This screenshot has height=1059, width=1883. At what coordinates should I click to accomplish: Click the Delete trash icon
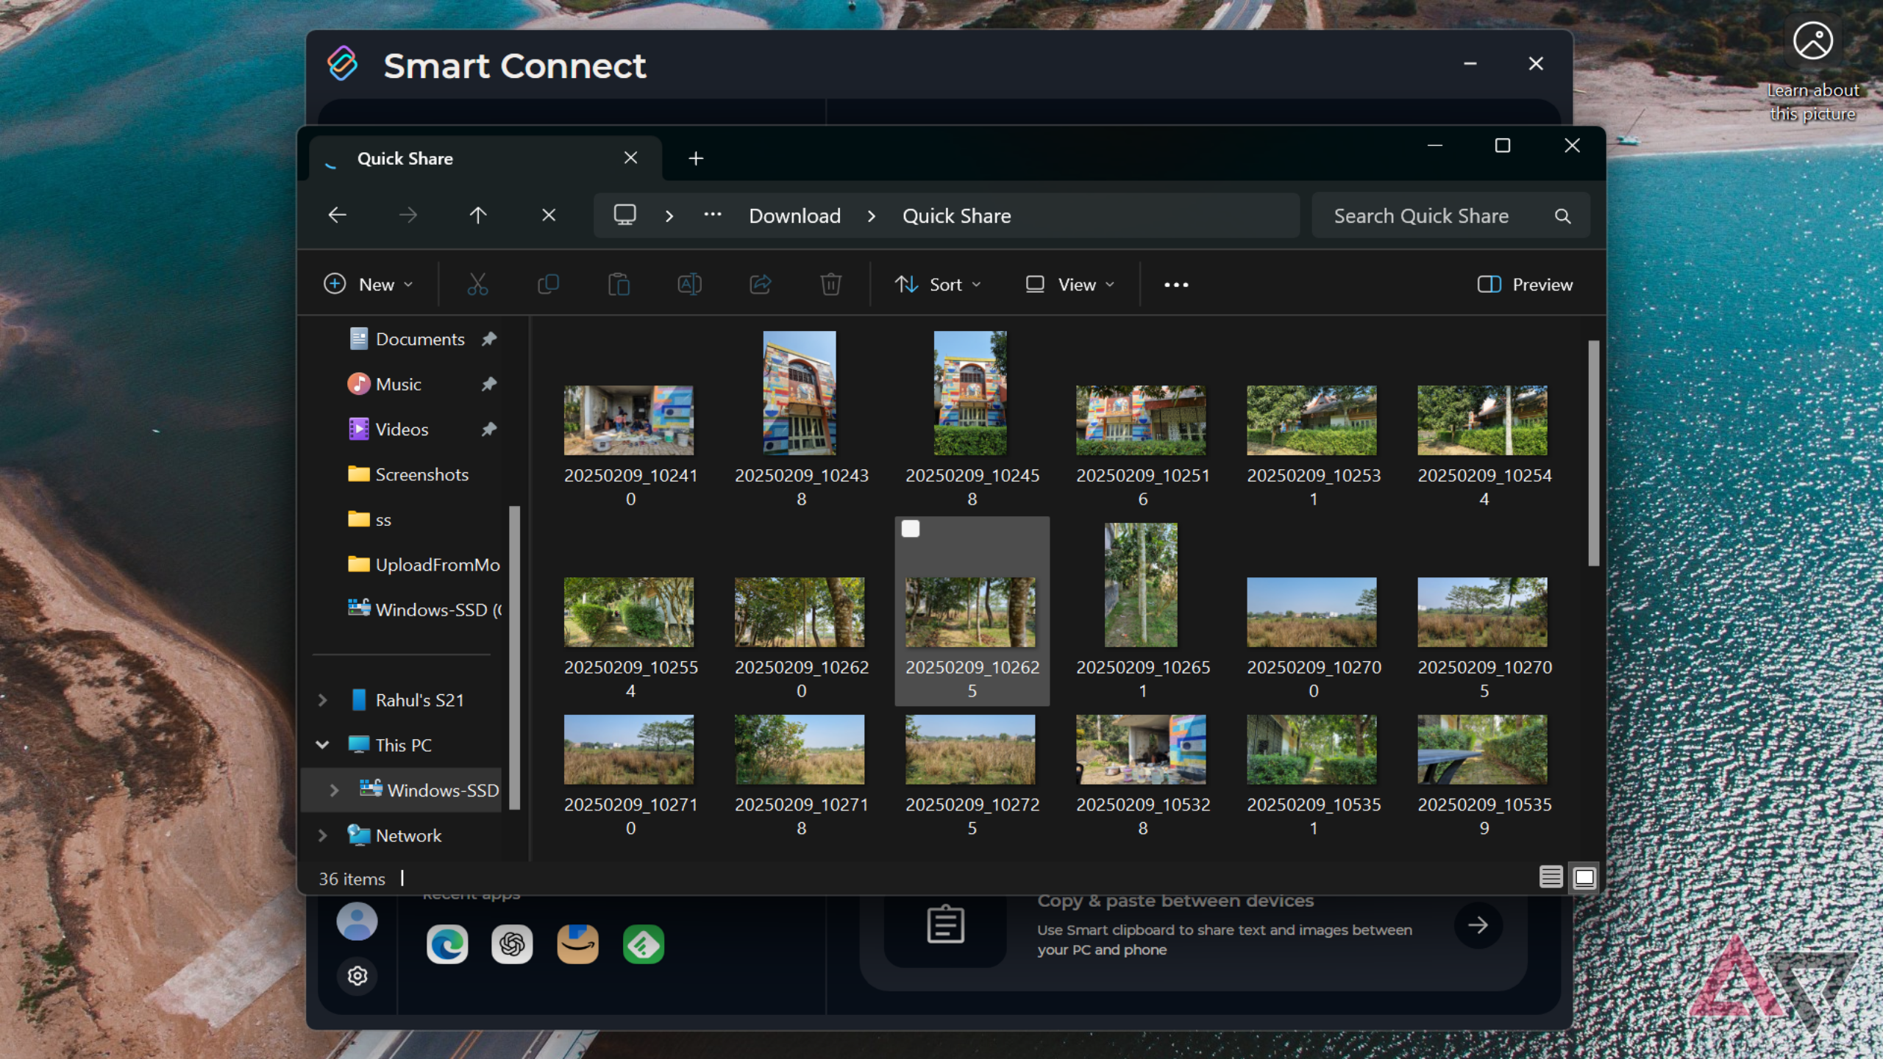pyautogui.click(x=830, y=285)
